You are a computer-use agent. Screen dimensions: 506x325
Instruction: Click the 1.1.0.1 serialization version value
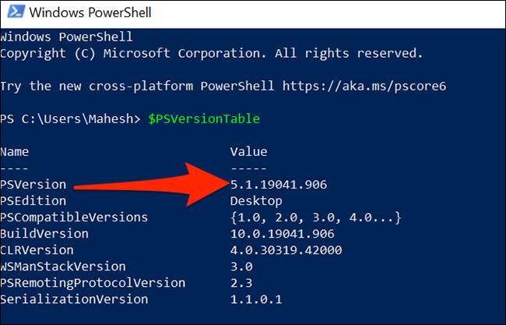256,299
